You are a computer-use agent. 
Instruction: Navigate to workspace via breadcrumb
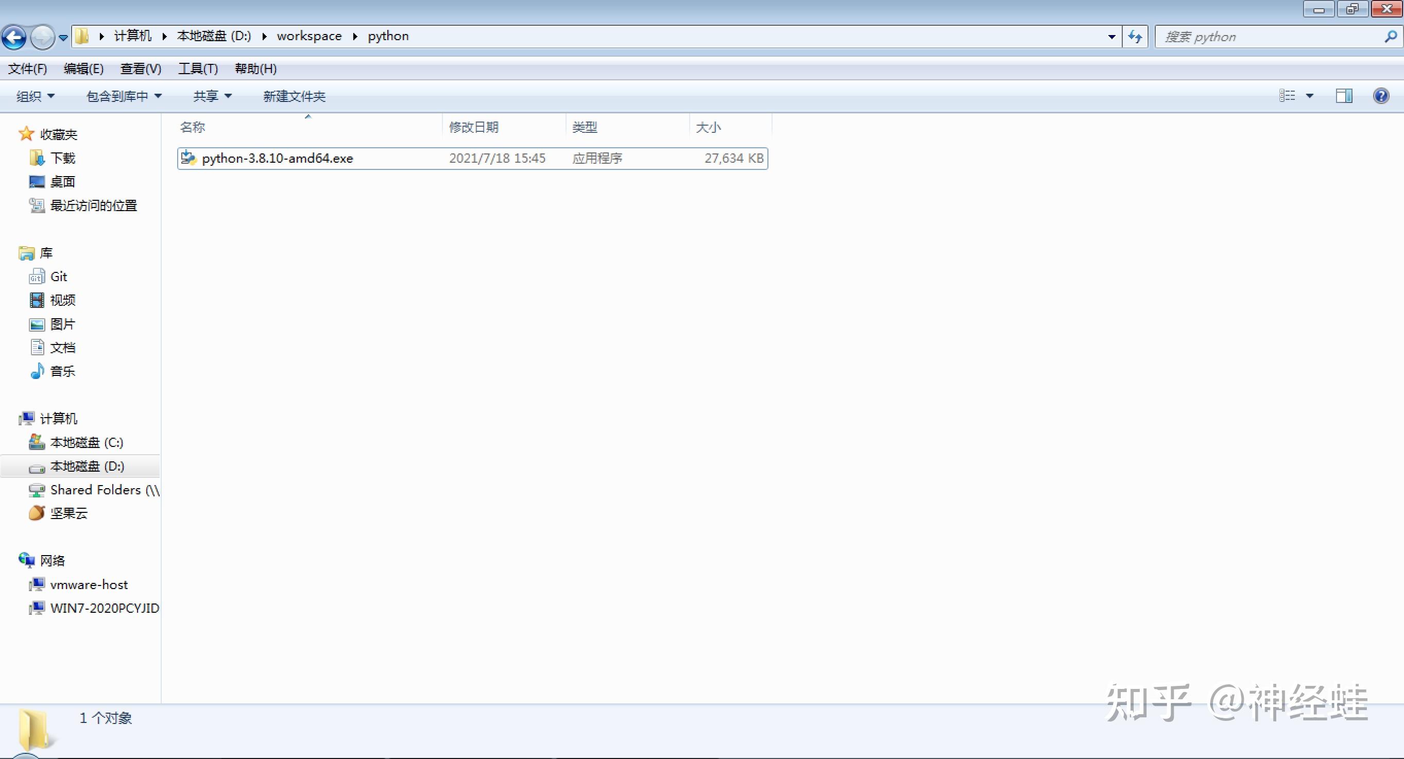click(309, 36)
